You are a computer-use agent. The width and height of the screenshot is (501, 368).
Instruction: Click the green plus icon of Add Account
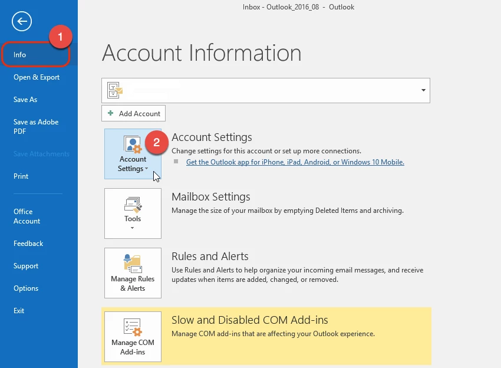[x=111, y=113]
